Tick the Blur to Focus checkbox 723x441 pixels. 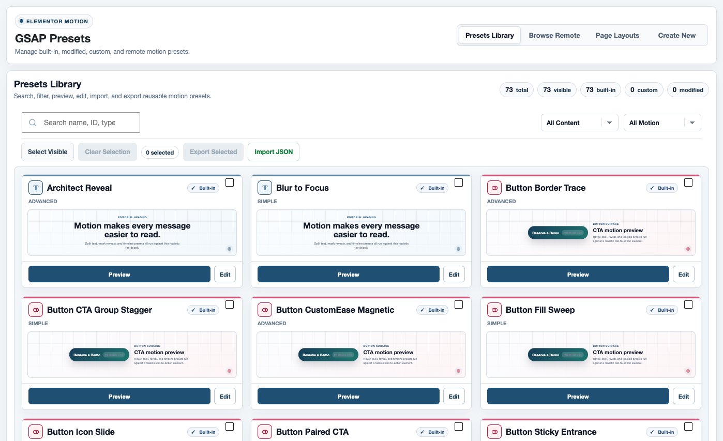[x=459, y=183]
